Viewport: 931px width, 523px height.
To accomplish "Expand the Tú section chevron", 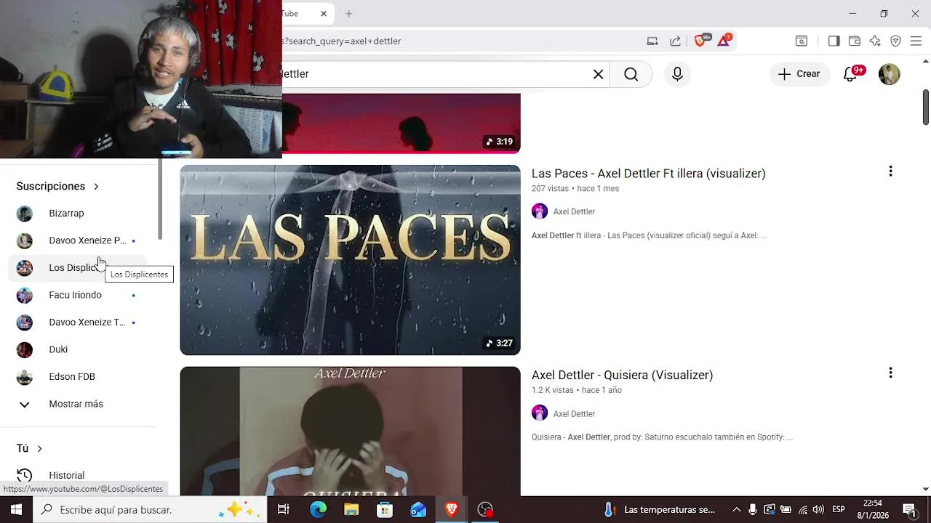I will 39,449.
